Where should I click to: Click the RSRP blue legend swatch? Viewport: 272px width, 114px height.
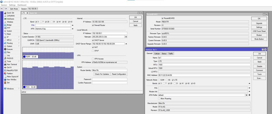[x=24, y=57]
